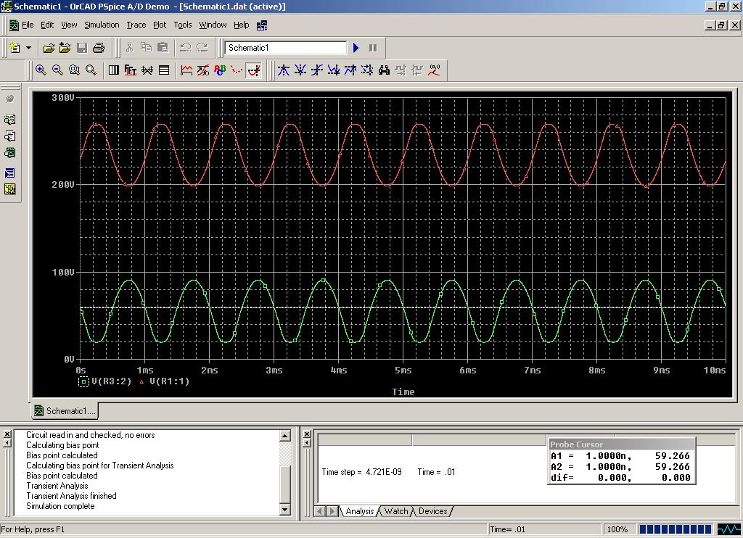Click the green waveform side toolbar icon

[10, 153]
